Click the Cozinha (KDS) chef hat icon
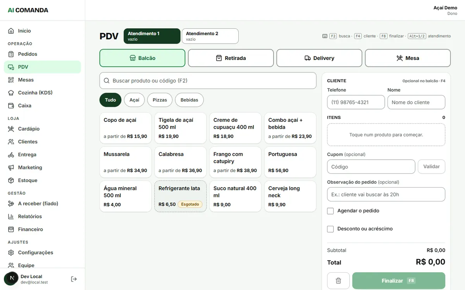Viewport: 465px width, 290px height. click(x=11, y=93)
